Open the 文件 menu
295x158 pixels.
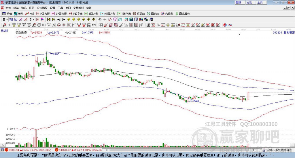[8, 8]
